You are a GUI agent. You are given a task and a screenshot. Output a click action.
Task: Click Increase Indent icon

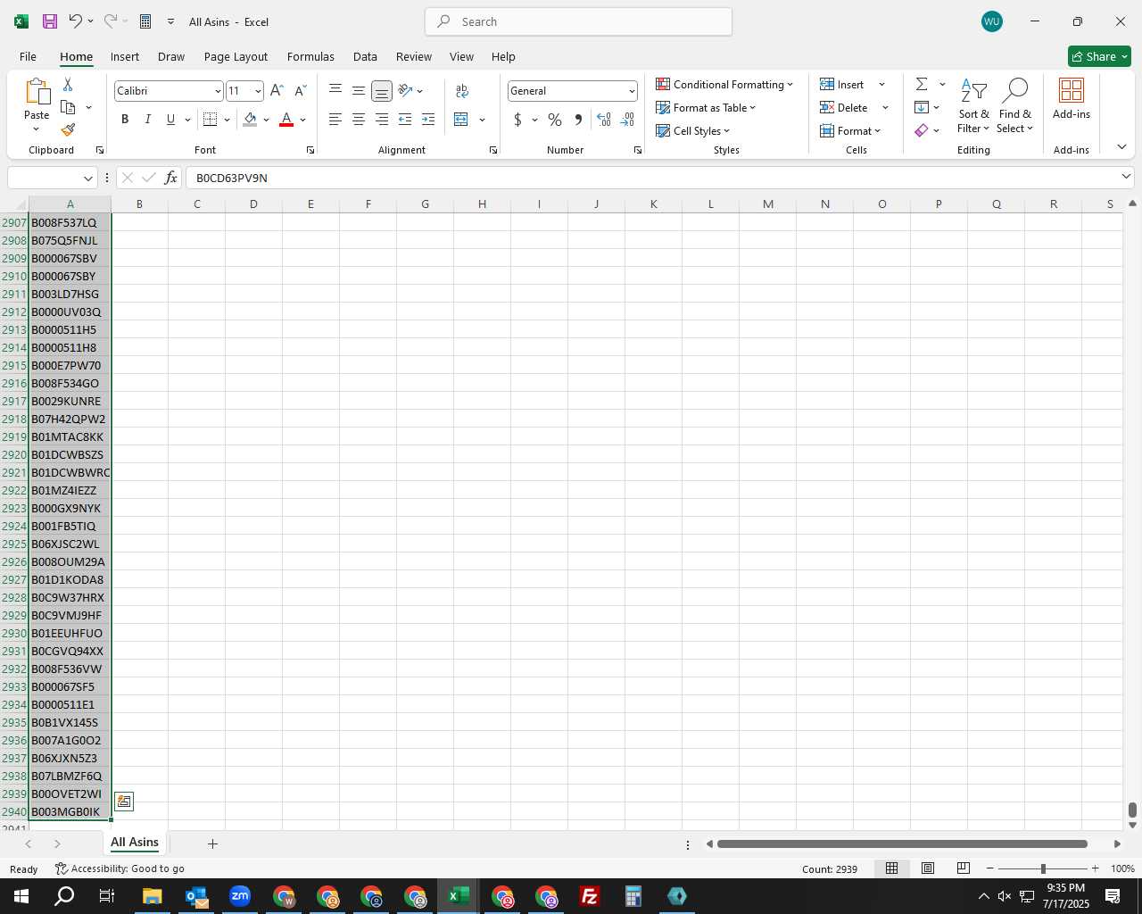(428, 120)
